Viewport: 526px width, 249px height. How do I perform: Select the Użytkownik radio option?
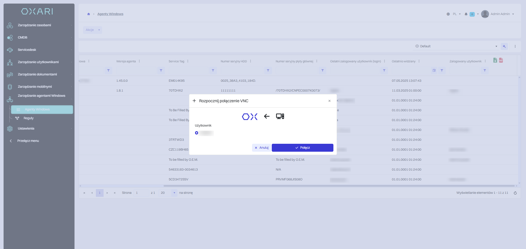point(196,133)
